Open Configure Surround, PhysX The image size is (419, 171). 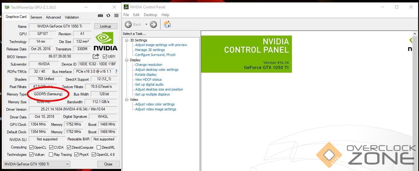[x=155, y=55]
